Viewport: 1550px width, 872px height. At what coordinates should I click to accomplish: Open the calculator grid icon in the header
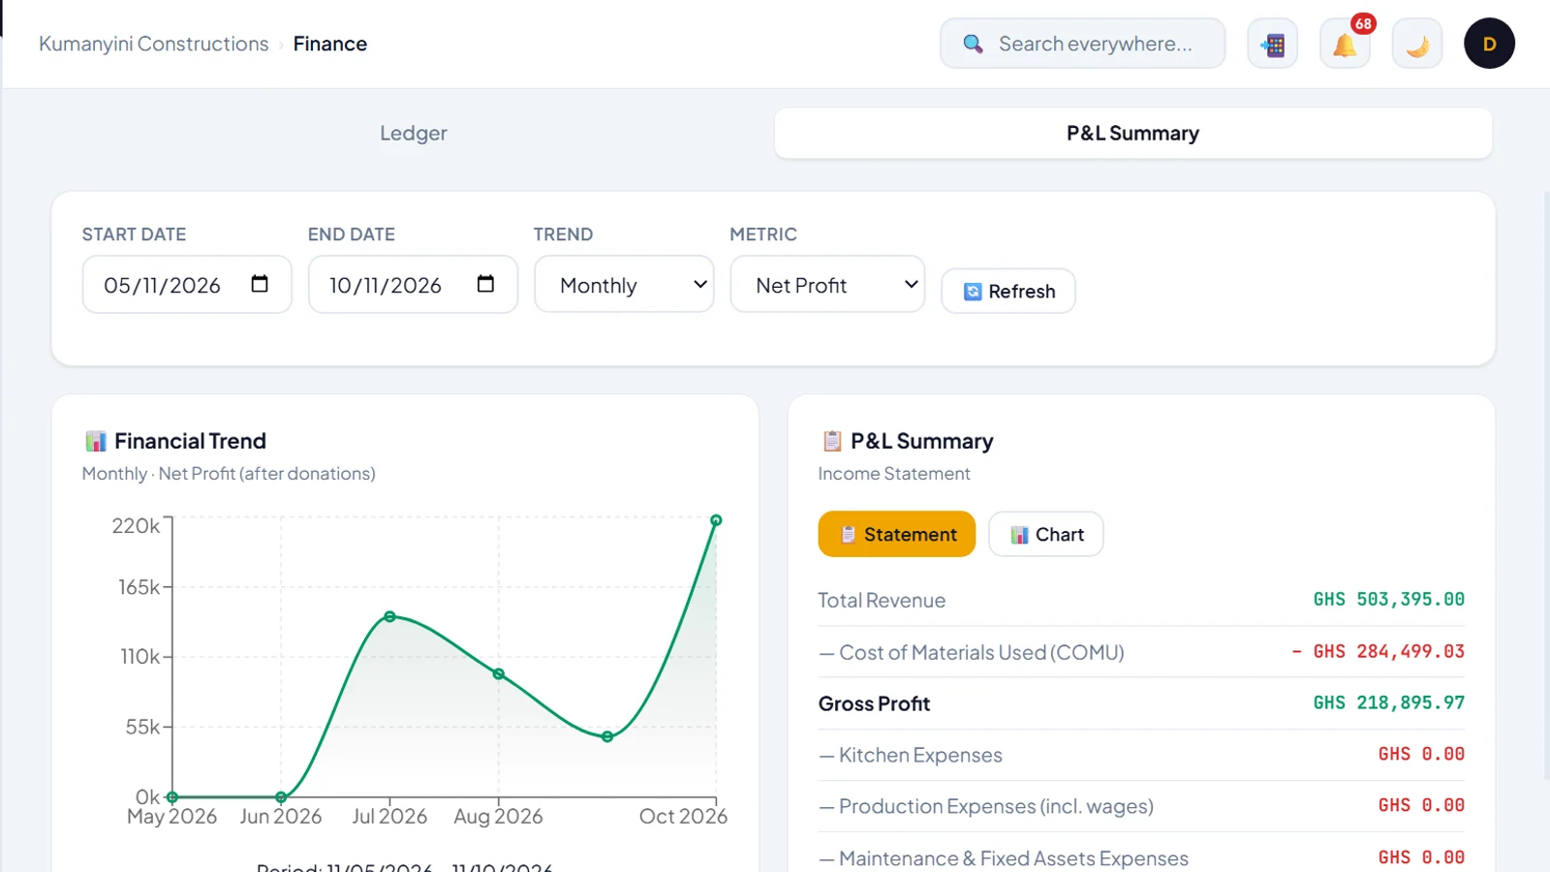[x=1273, y=45]
